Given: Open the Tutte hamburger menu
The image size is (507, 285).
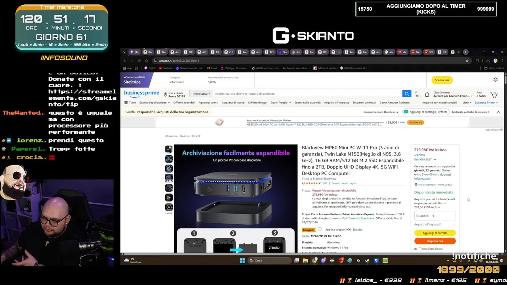Looking at the screenshot, I should click(130, 103).
